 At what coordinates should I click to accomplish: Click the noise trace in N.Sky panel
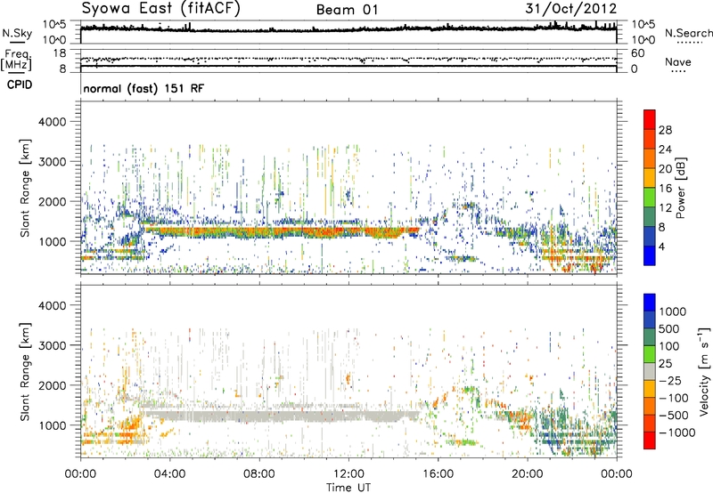348,29
